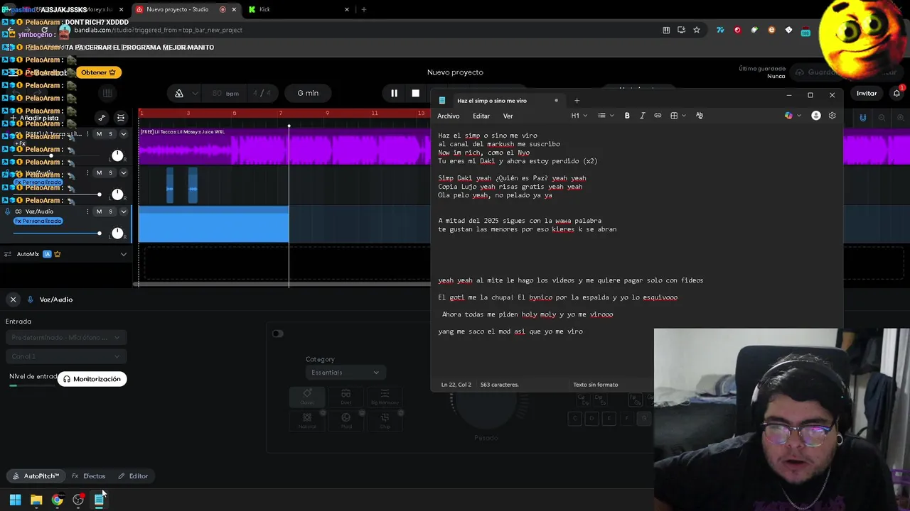
Task: Open the 4/4 time signature selector
Action: click(262, 93)
